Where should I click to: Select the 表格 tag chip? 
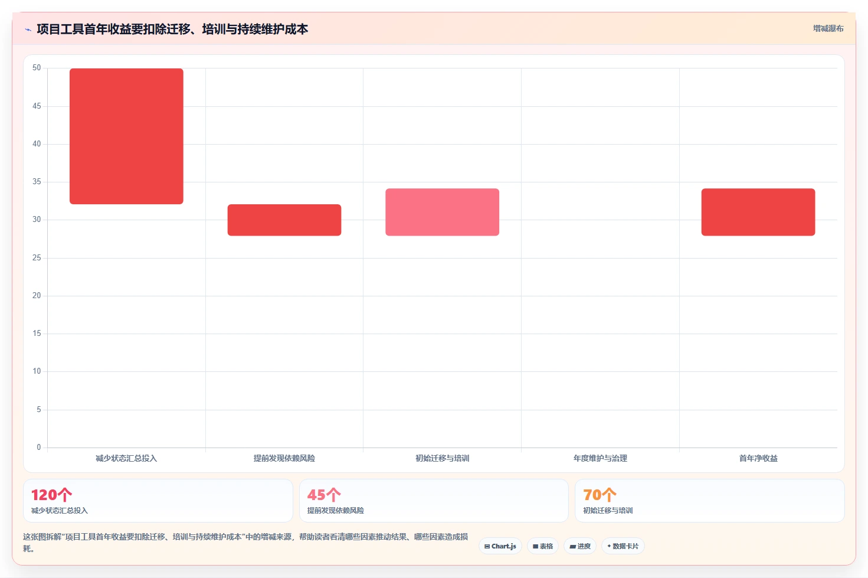pyautogui.click(x=543, y=546)
